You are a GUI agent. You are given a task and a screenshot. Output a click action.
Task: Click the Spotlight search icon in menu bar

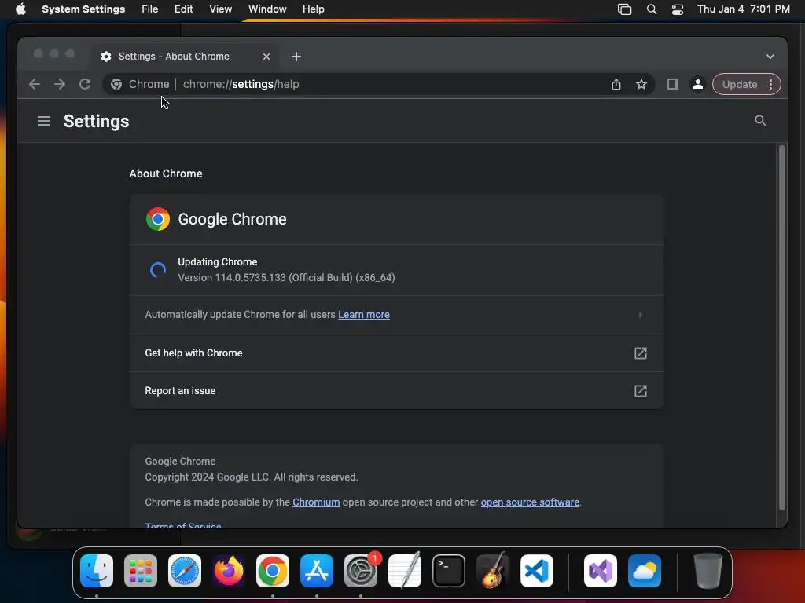[652, 9]
